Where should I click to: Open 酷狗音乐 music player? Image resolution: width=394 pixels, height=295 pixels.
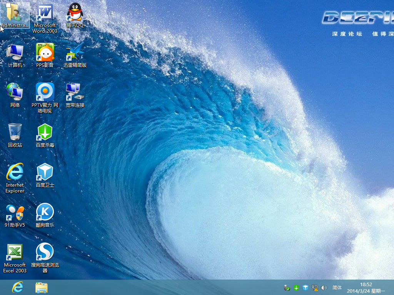tap(45, 212)
